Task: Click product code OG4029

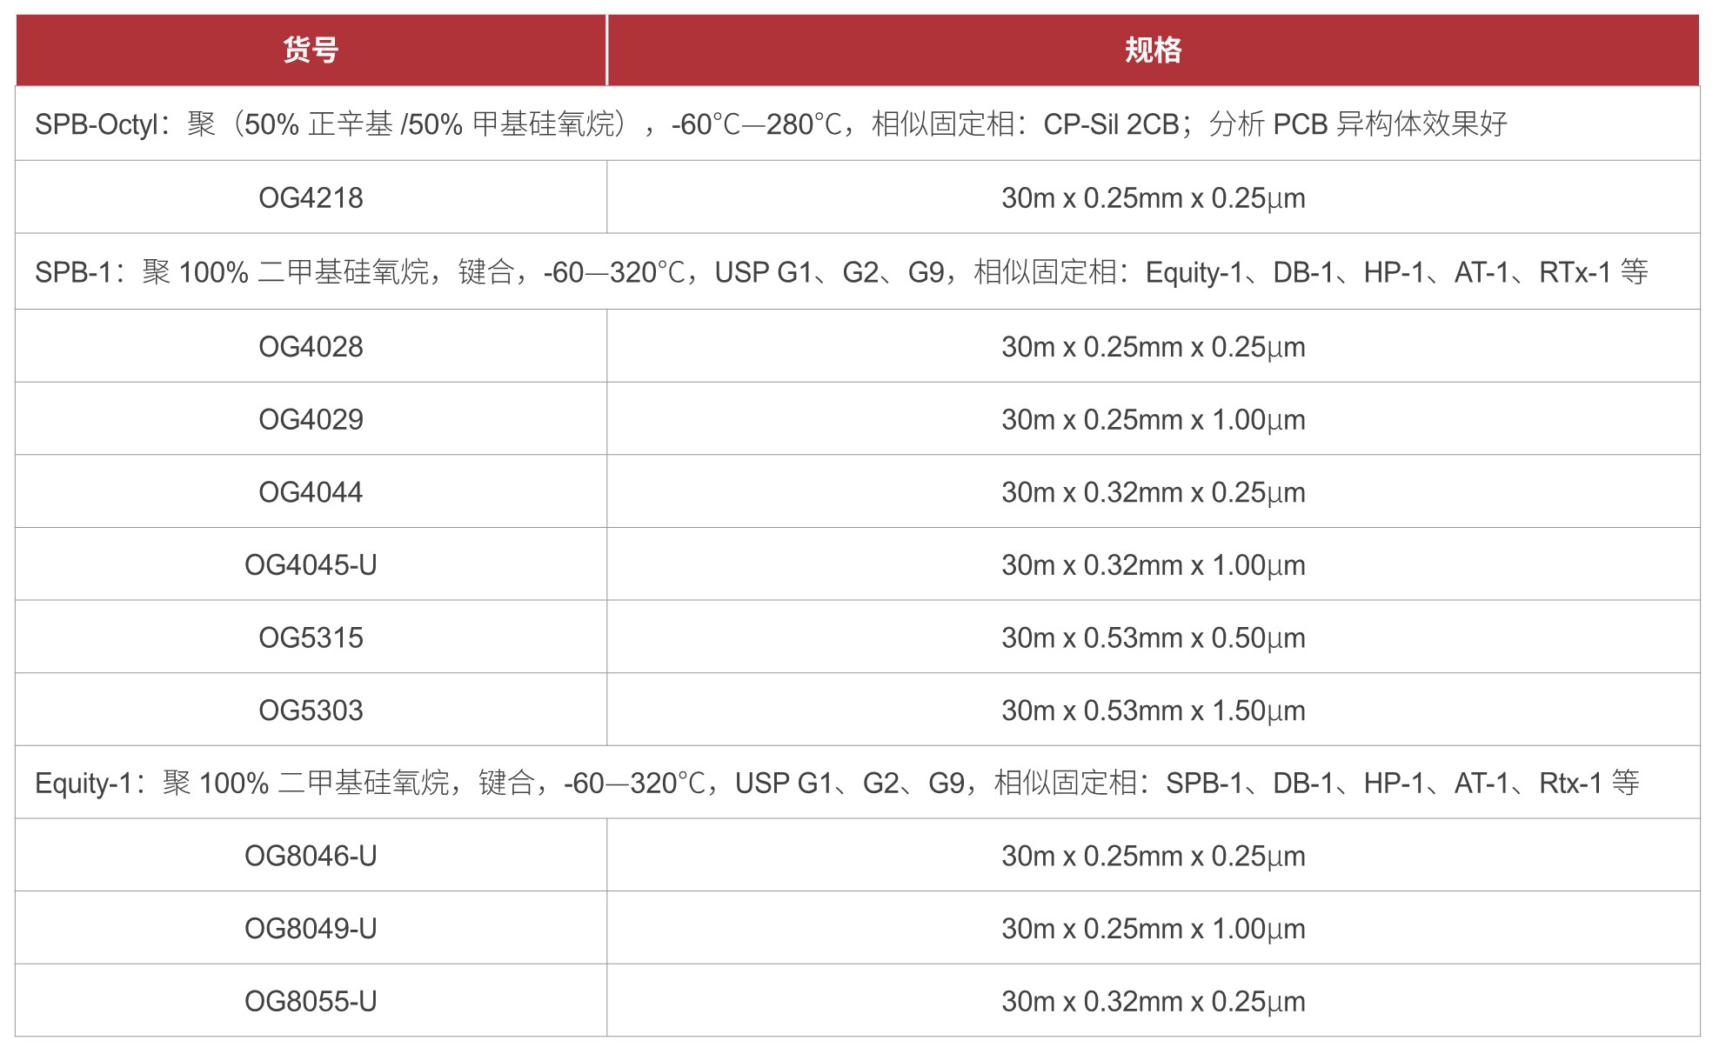Action: (x=311, y=420)
